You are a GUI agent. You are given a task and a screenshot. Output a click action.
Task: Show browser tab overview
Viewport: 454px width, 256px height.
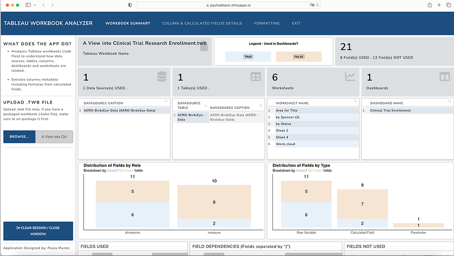click(x=448, y=5)
